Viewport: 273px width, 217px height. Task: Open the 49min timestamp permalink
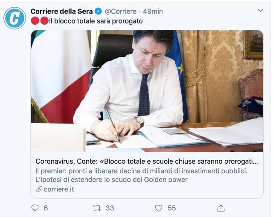(153, 12)
